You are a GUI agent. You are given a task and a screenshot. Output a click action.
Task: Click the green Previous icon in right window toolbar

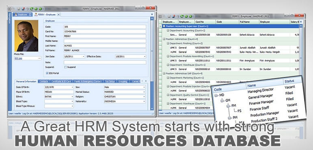[186, 16]
